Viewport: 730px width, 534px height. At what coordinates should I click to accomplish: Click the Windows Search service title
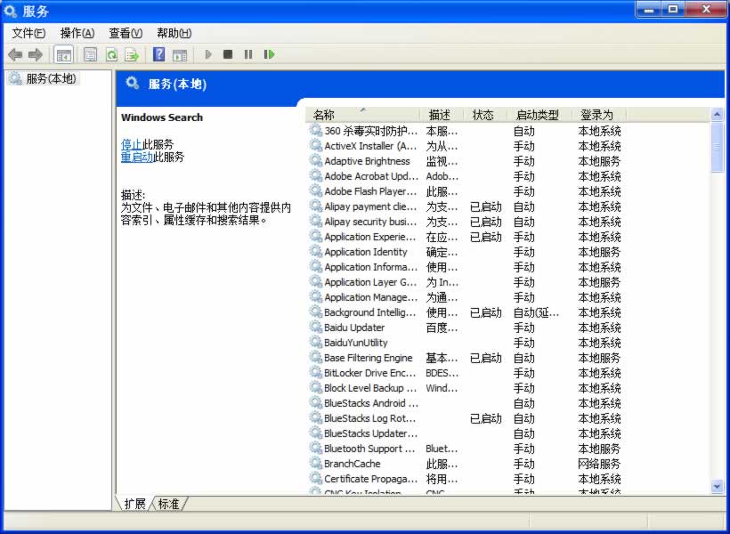coord(162,117)
